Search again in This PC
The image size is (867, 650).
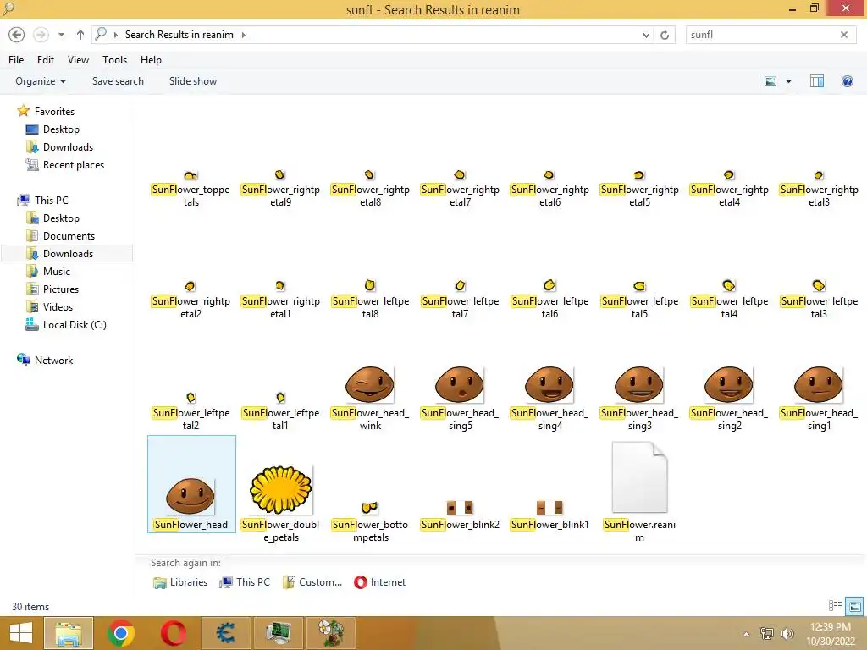click(x=245, y=582)
